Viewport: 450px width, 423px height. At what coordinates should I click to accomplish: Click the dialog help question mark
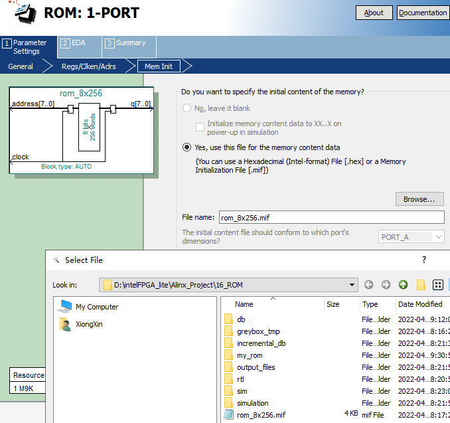[x=424, y=260]
